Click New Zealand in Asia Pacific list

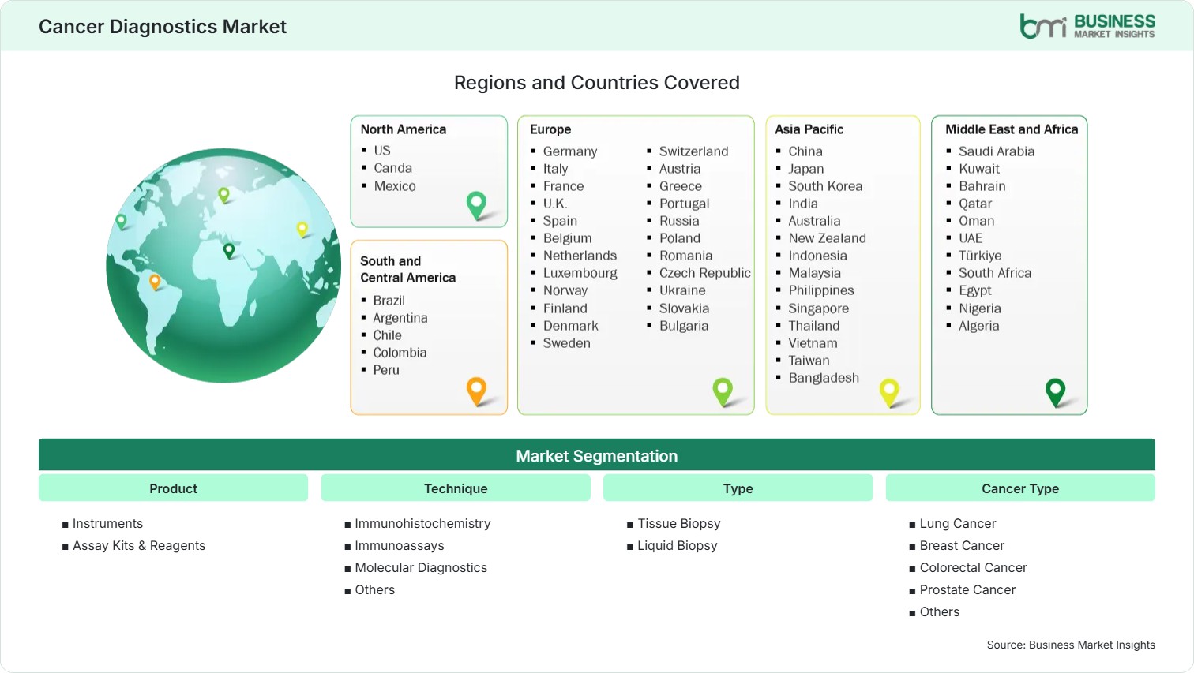point(828,238)
